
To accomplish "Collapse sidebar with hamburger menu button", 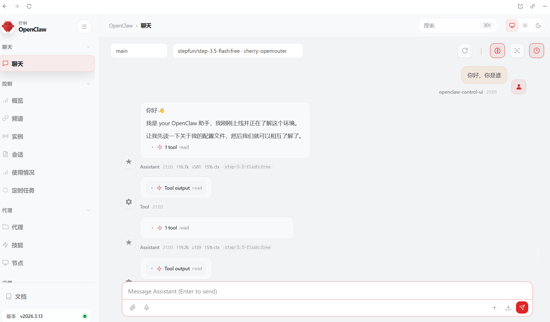I will [84, 27].
